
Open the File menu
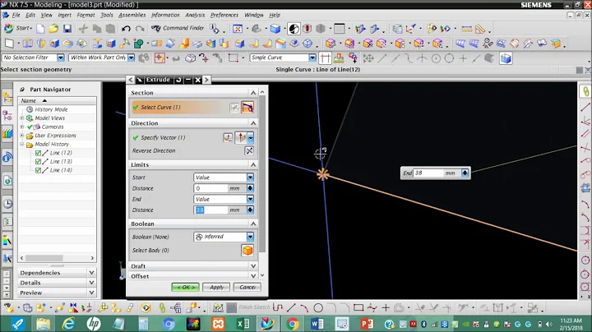click(x=16, y=15)
